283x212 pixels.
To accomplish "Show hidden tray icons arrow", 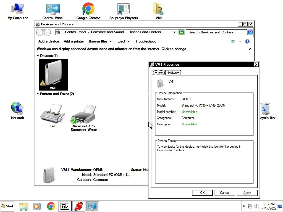I will 244,206.
